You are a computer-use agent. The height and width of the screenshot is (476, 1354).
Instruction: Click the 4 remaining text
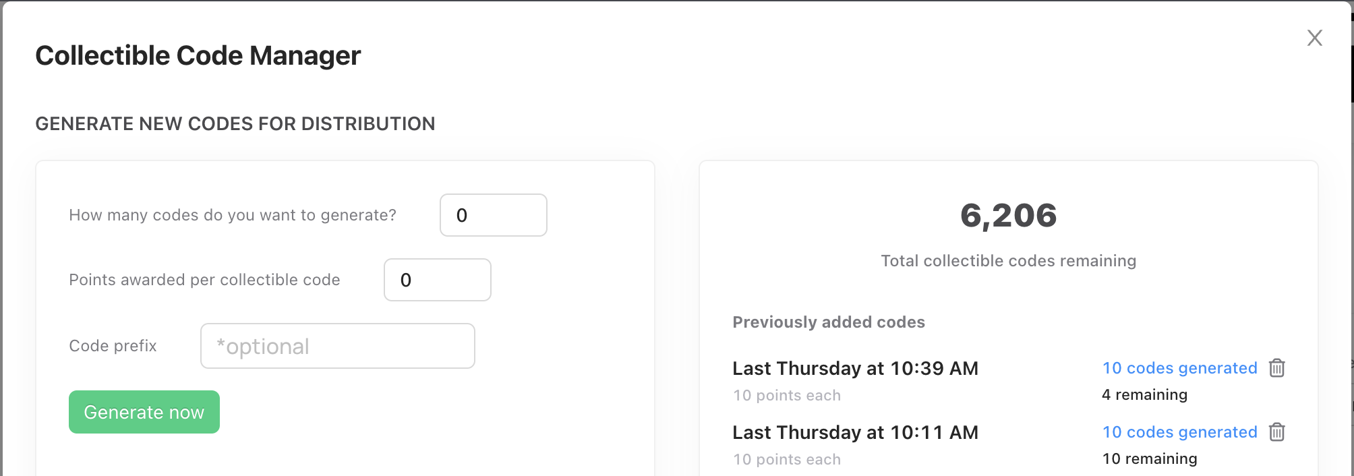point(1144,394)
